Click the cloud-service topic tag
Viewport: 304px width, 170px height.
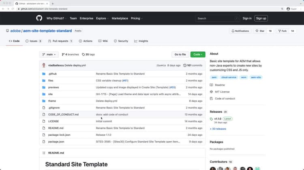point(229,77)
